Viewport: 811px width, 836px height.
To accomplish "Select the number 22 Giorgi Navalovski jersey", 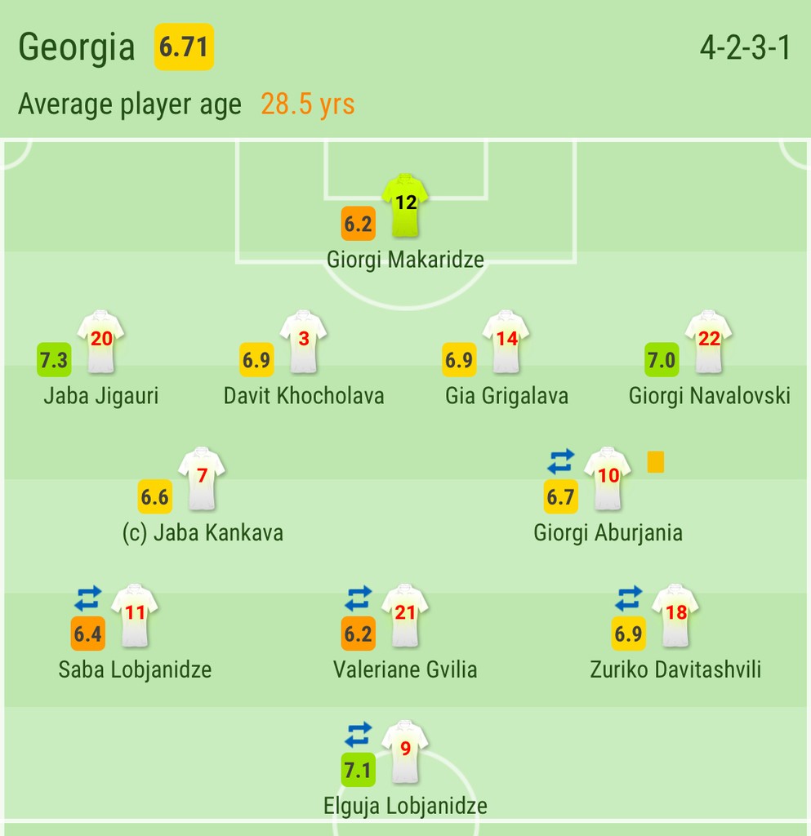I will (709, 342).
